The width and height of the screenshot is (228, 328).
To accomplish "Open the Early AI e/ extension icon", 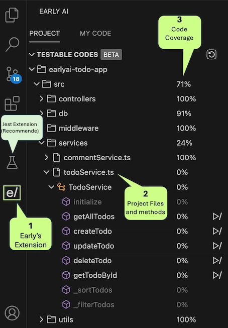I will 12,193.
